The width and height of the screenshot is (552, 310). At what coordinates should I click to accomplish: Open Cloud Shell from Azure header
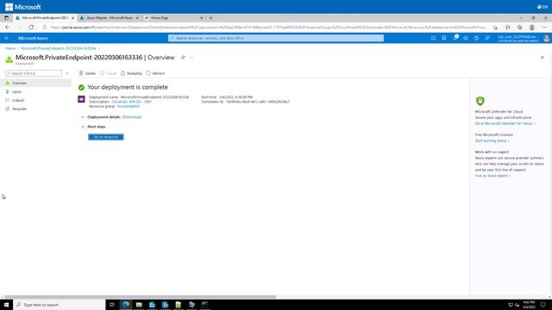point(433,38)
